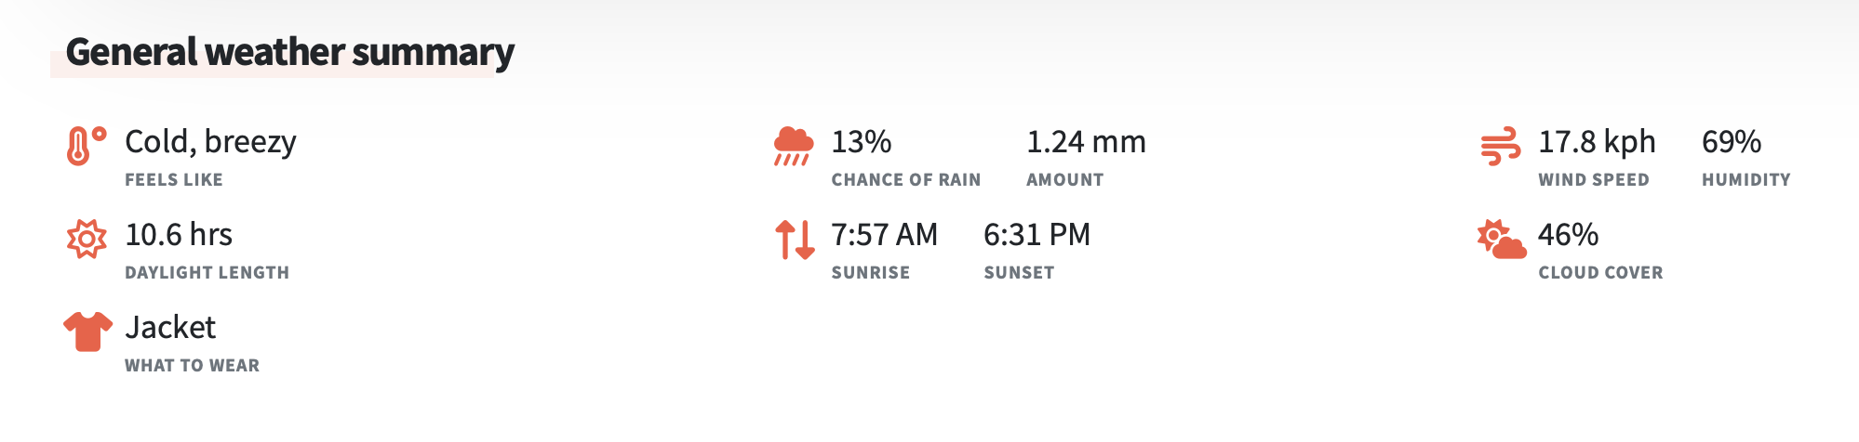Click the 10.6 hrs daylight value
The width and height of the screenshot is (1859, 442).
point(179,235)
